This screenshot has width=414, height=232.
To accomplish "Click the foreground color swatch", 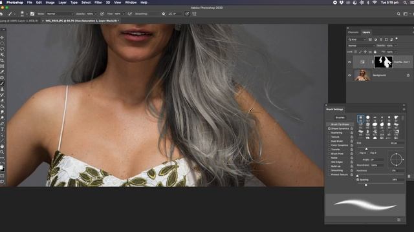I will click(1, 168).
